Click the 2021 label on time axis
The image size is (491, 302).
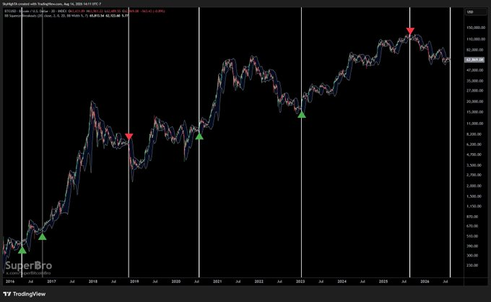pyautogui.click(x=217, y=281)
